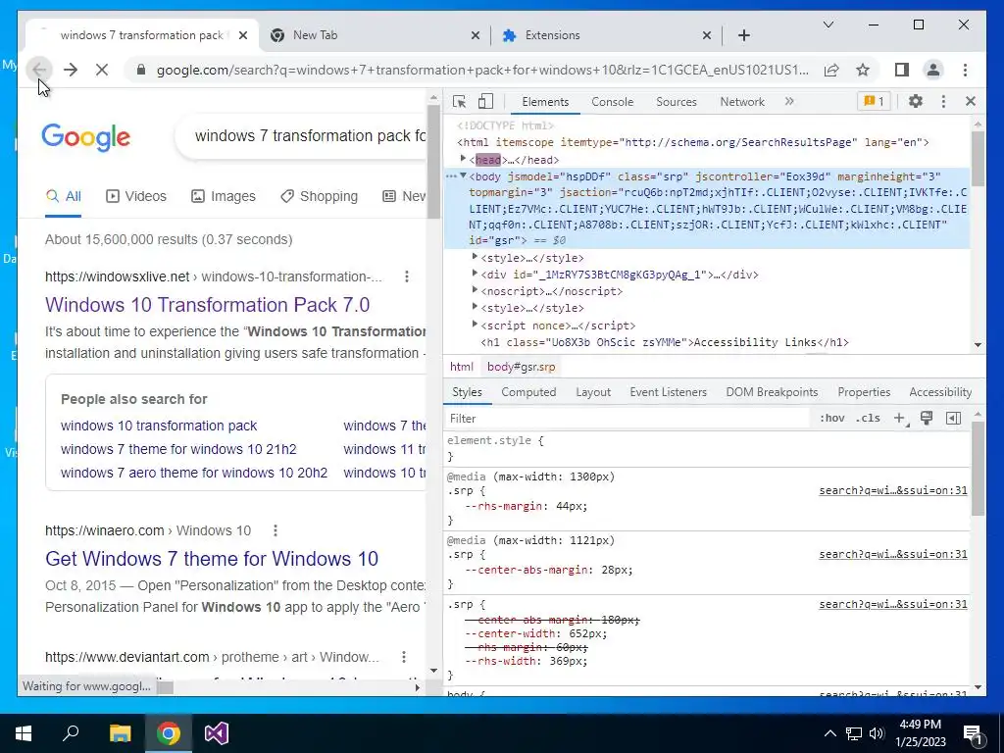Stop loading the page with the X button
This screenshot has width=1004, height=753.
(x=102, y=70)
